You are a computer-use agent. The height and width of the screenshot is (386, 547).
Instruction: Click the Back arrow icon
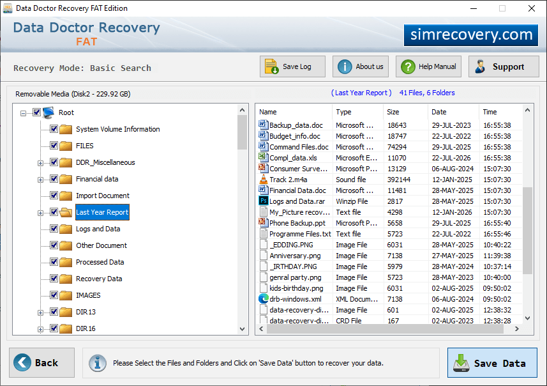22,362
